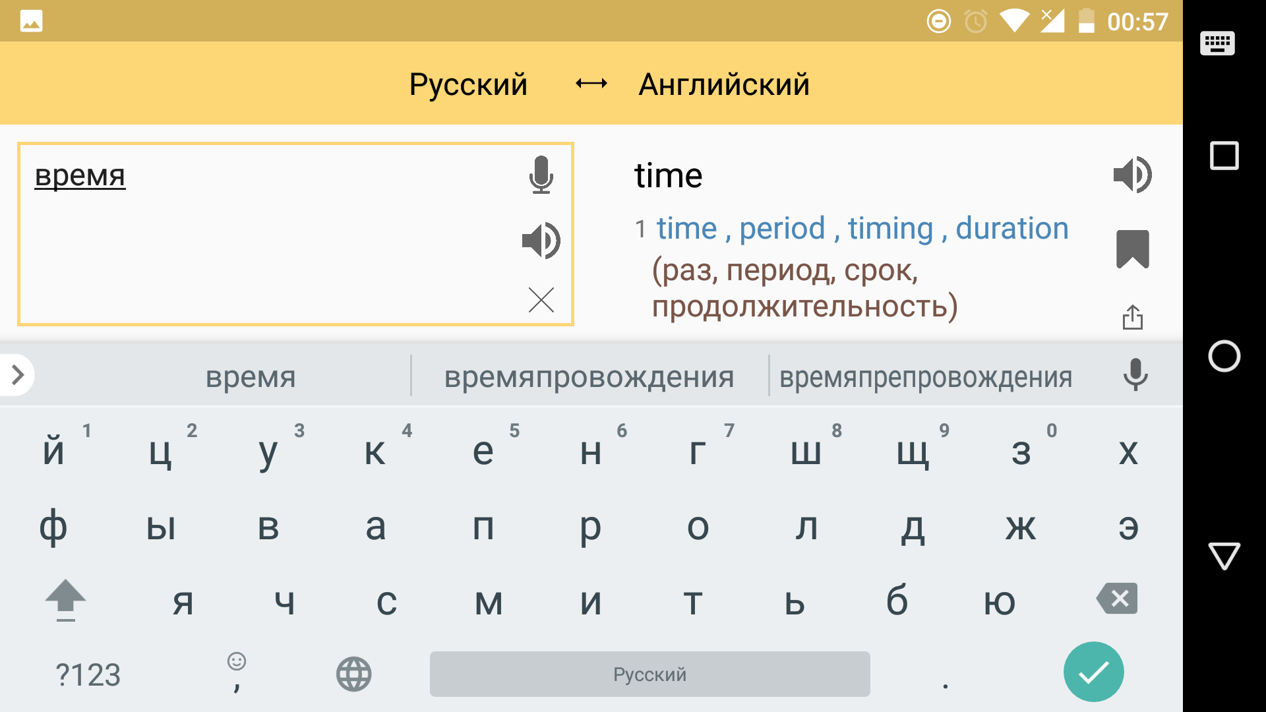Select source language Русский
1266x712 pixels.
click(468, 84)
